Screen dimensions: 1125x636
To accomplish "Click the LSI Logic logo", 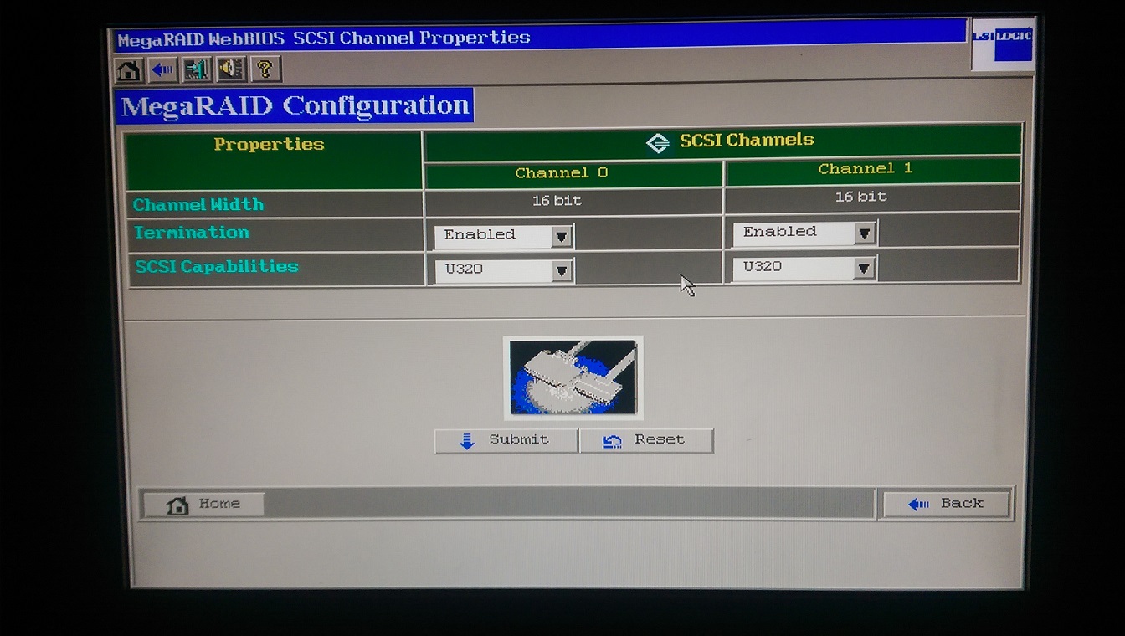I will pyautogui.click(x=1002, y=44).
